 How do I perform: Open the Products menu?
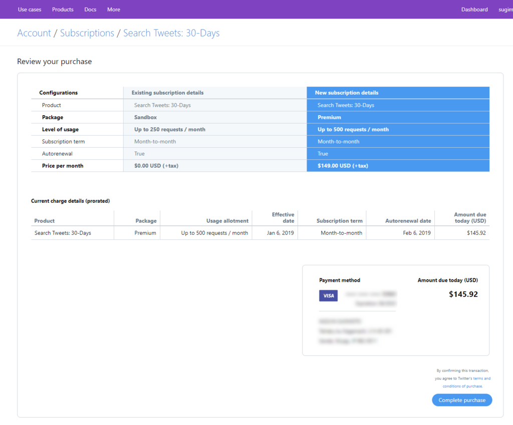coord(63,10)
